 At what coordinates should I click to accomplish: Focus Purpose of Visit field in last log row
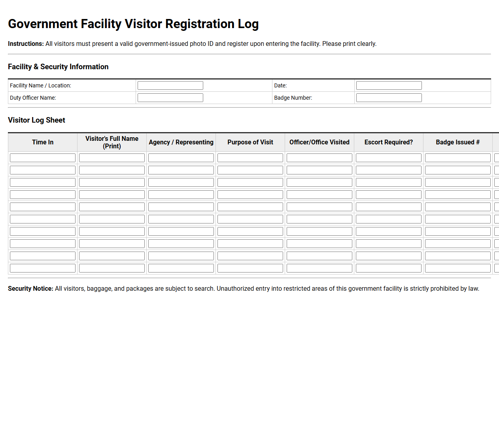coord(250,268)
